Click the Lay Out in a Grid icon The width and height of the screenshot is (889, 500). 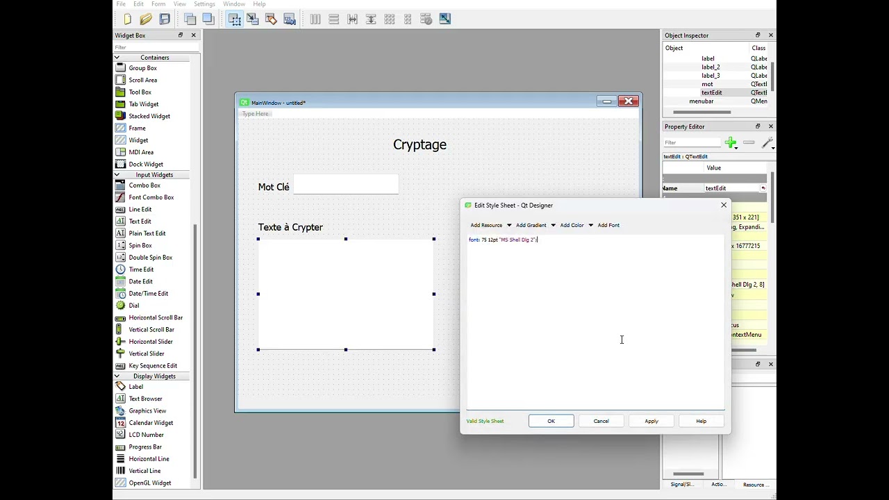click(x=390, y=19)
